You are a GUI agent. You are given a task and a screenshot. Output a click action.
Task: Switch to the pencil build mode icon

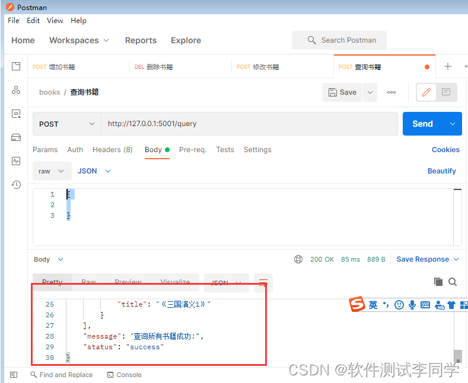coord(426,92)
